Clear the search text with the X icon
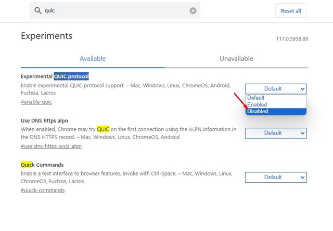Screen dimensions: 333x231 pyautogui.click(x=193, y=11)
